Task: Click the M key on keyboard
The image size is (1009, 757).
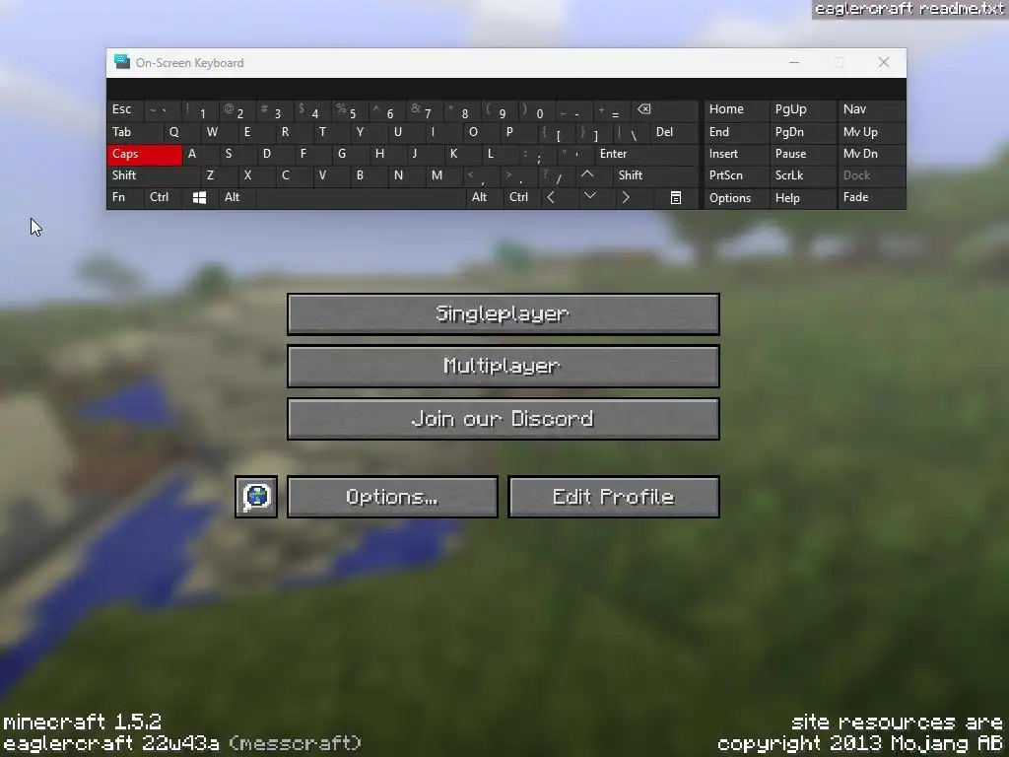Action: tap(444, 175)
